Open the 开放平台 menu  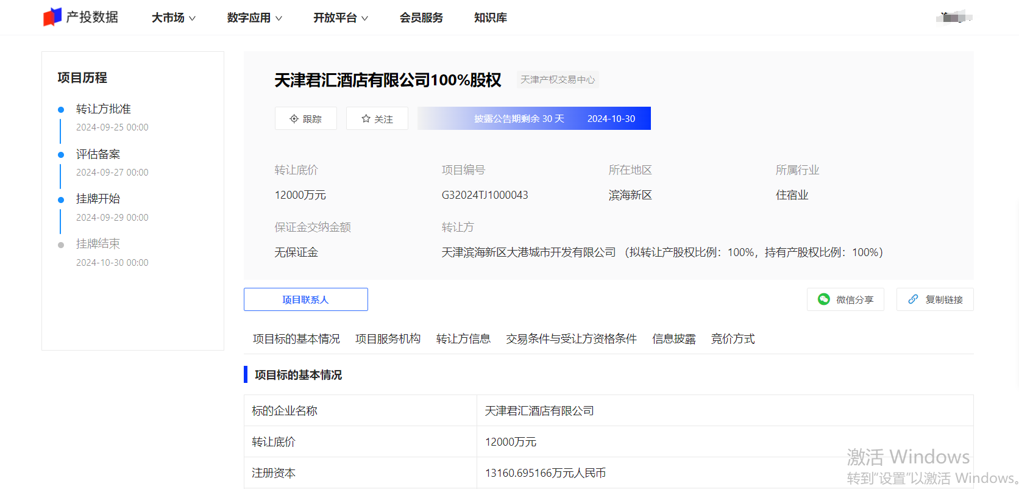(341, 18)
